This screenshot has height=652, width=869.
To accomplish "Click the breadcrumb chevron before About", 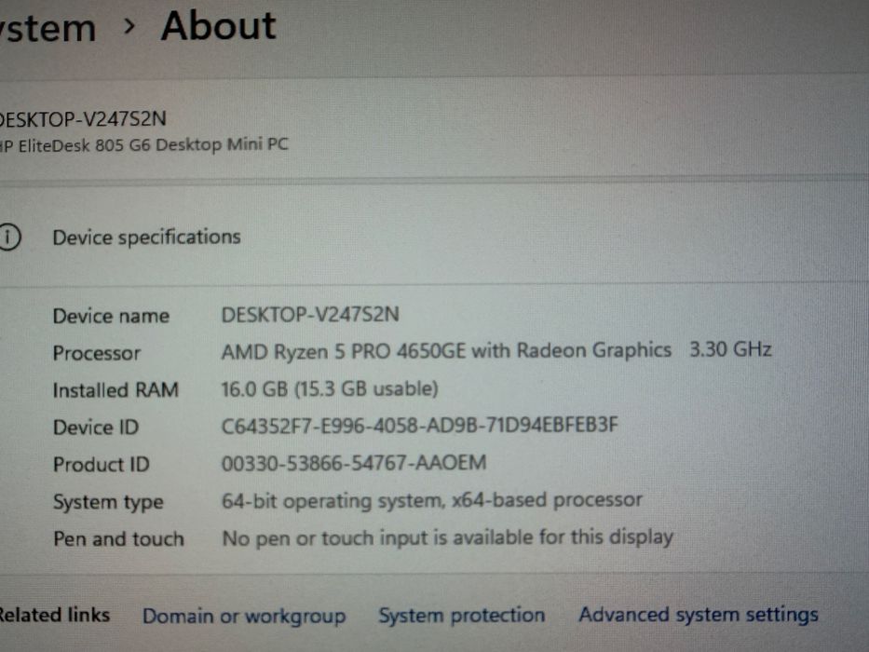I will (x=129, y=25).
